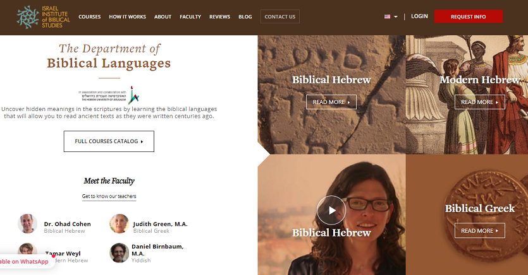Open the WhatsApp chat bubble

tap(25, 262)
